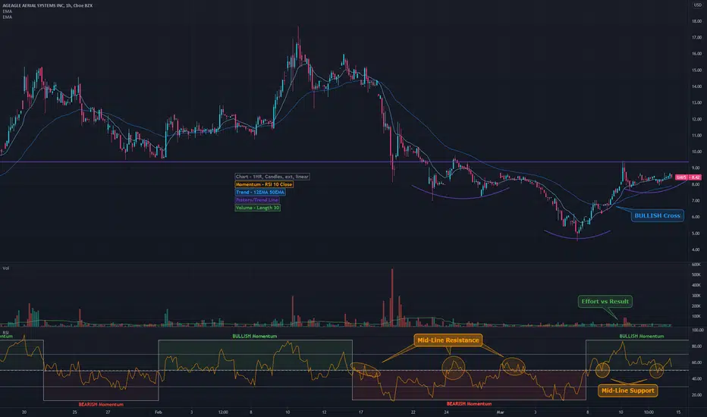Click the 12.00 price axis value
Screen dimensions: 707x417
(x=696, y=120)
